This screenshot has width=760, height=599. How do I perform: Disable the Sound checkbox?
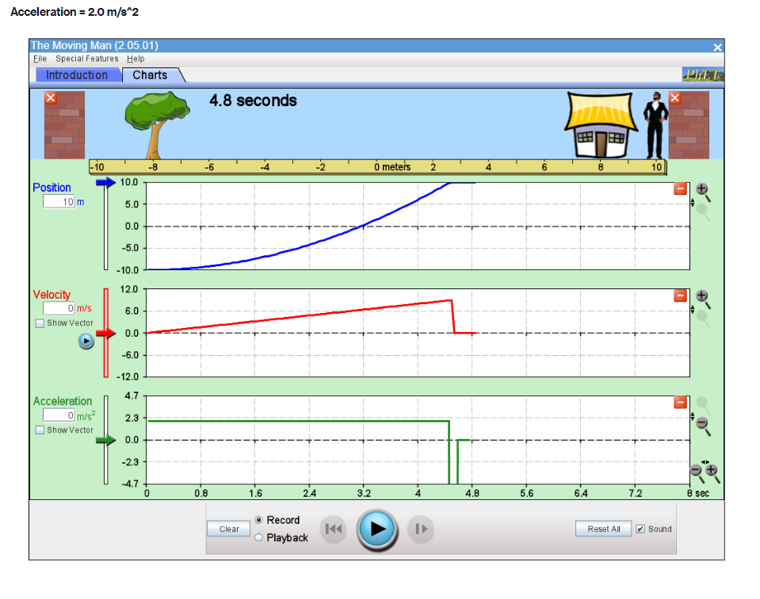[640, 528]
